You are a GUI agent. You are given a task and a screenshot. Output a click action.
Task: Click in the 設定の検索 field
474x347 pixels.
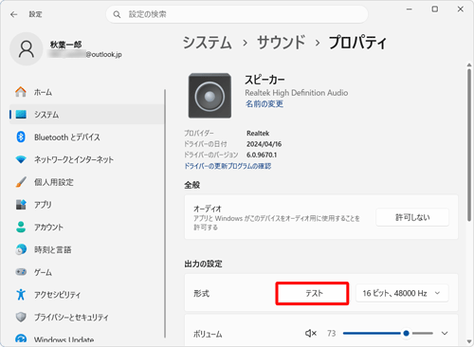coord(237,14)
